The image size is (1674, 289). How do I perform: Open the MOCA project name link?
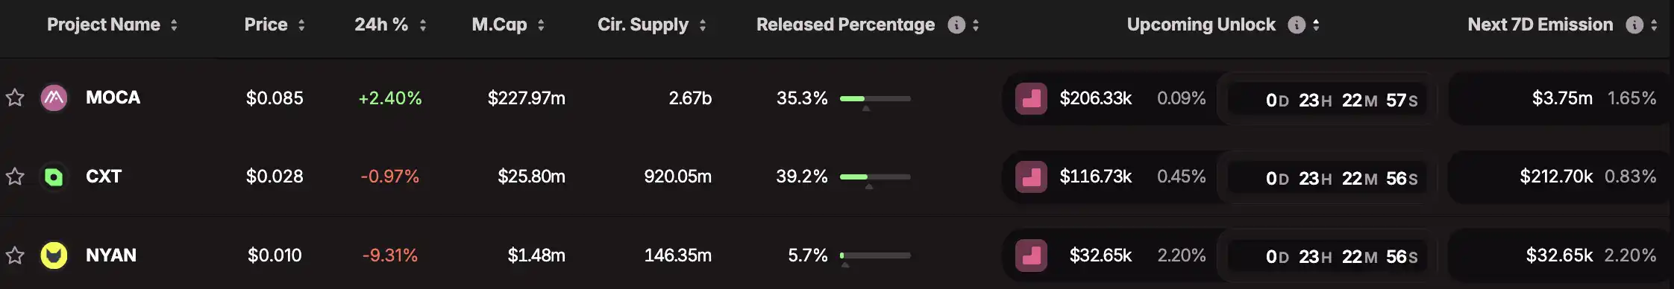[x=113, y=98]
